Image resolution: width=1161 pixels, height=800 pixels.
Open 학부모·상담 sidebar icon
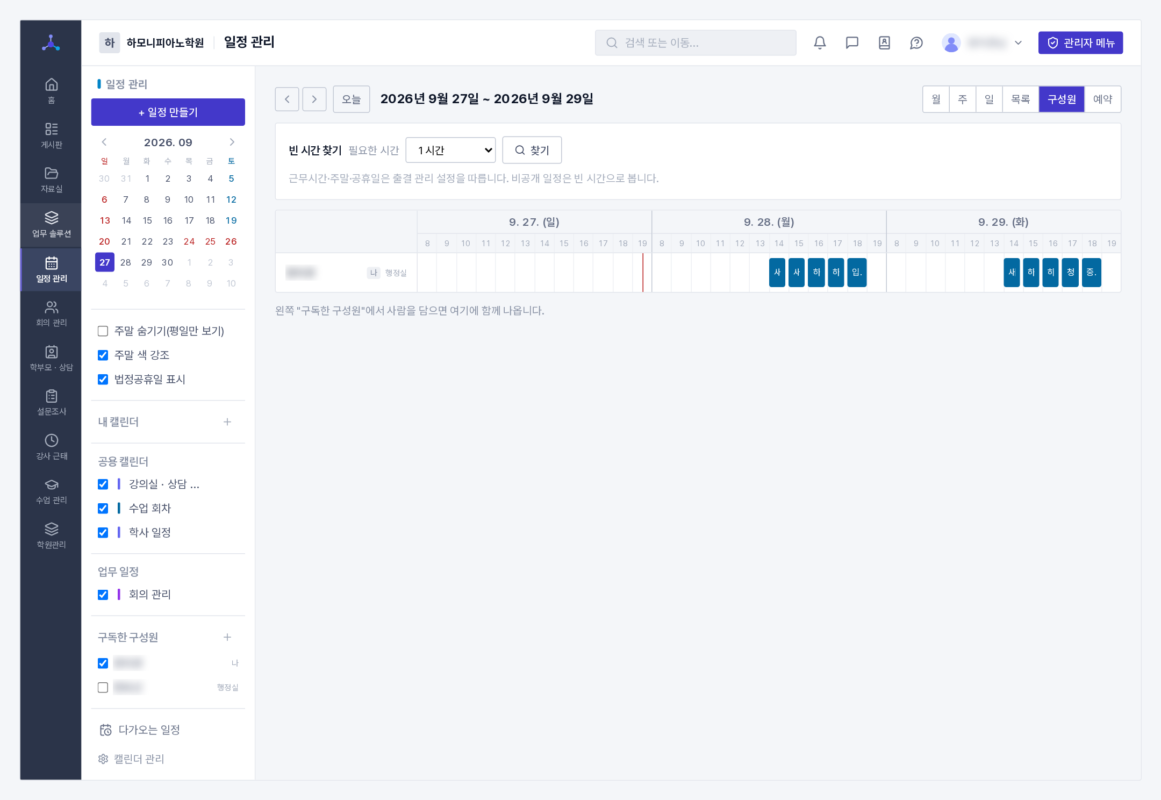coord(51,358)
